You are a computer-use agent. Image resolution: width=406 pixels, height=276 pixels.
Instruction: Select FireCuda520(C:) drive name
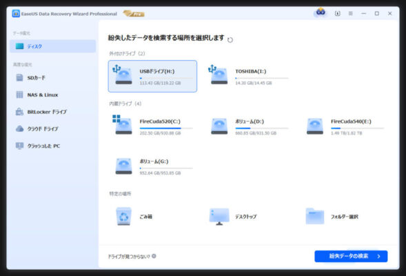[160, 121]
